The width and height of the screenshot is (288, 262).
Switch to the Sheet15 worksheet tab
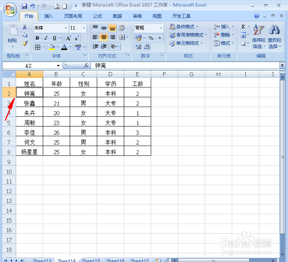click(x=91, y=260)
